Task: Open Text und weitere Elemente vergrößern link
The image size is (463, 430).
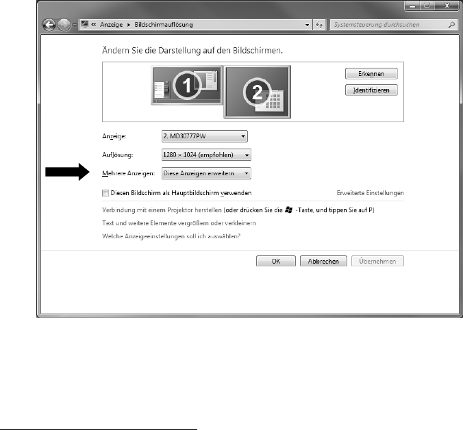Action: tap(179, 223)
